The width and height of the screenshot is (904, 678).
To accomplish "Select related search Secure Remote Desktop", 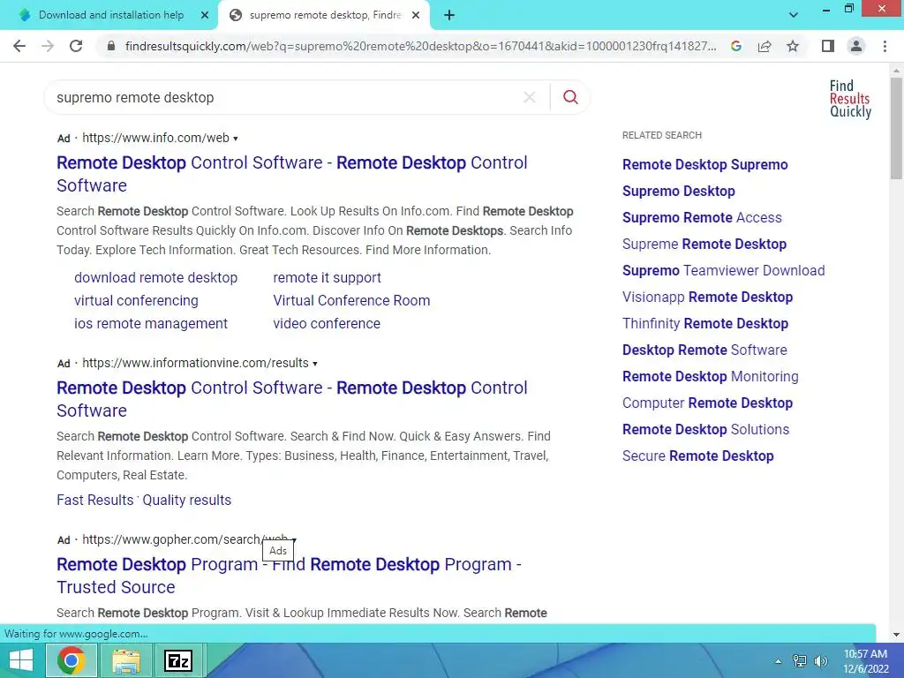I will [698, 456].
